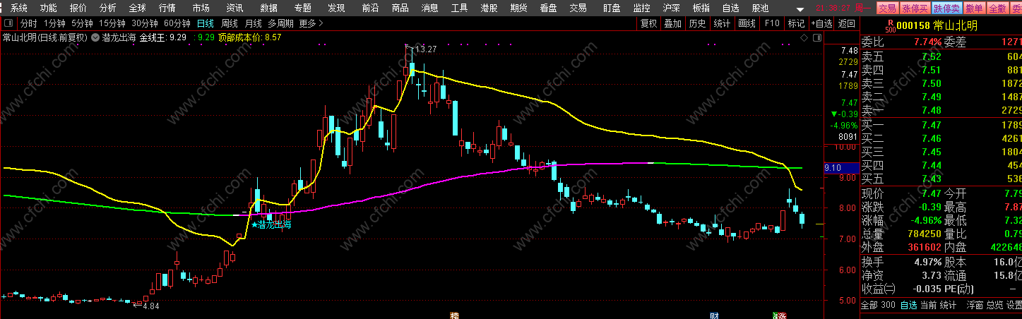The height and width of the screenshot is (319, 1022).
Task: Click the chart toolbar 统计 button
Action: coord(722,23)
